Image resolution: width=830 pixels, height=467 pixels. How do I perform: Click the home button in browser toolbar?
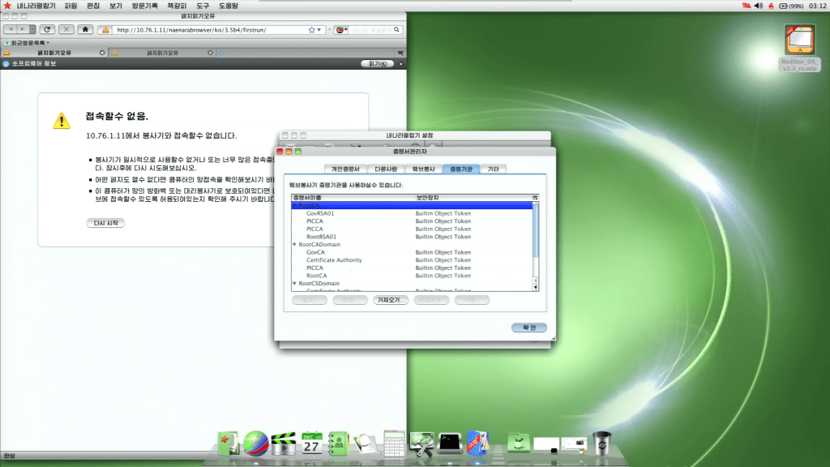[85, 29]
